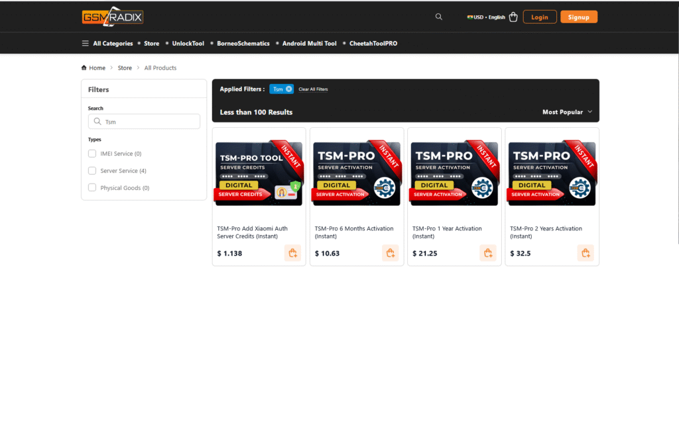
Task: Enable the IMEI Service checkbox
Action: click(x=92, y=154)
